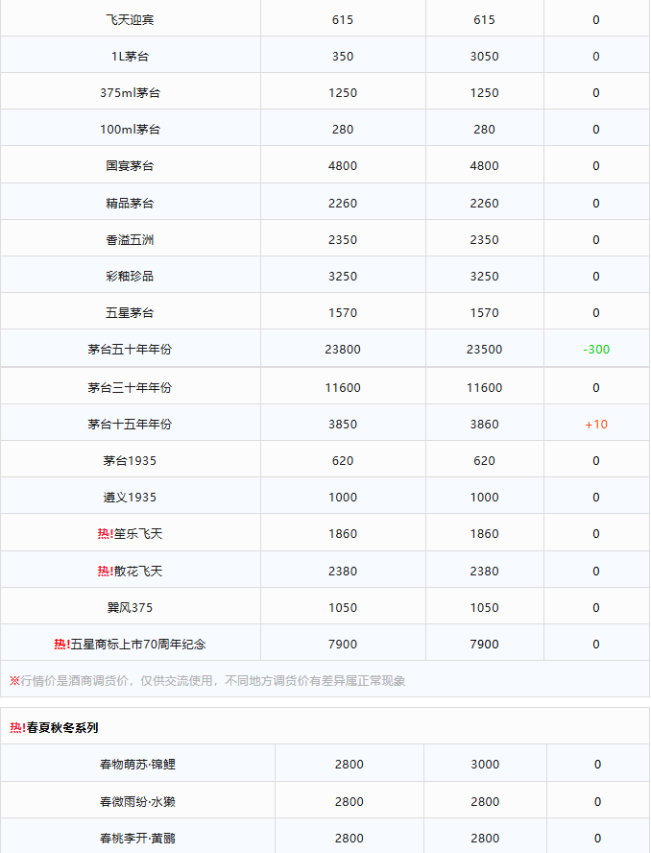Click the 国宴茅台 product name
The height and width of the screenshot is (853, 651).
130,166
